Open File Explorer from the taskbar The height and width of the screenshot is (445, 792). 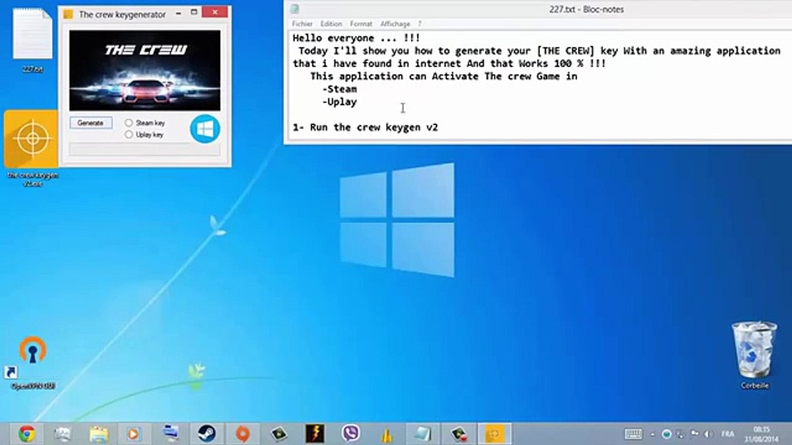click(99, 434)
